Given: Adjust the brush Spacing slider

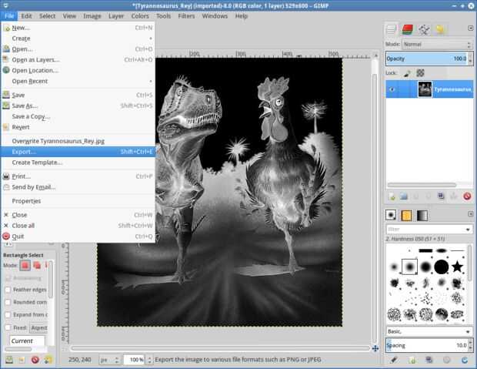Looking at the screenshot, I should (426, 345).
